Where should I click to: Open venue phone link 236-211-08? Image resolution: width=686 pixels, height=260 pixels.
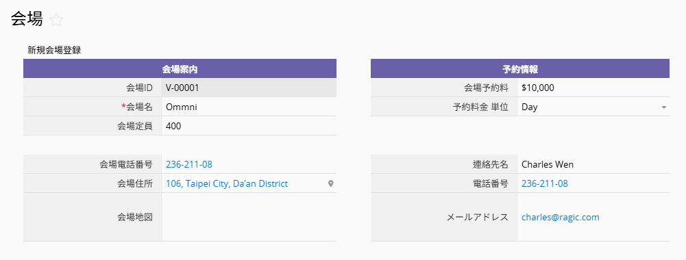click(x=189, y=165)
